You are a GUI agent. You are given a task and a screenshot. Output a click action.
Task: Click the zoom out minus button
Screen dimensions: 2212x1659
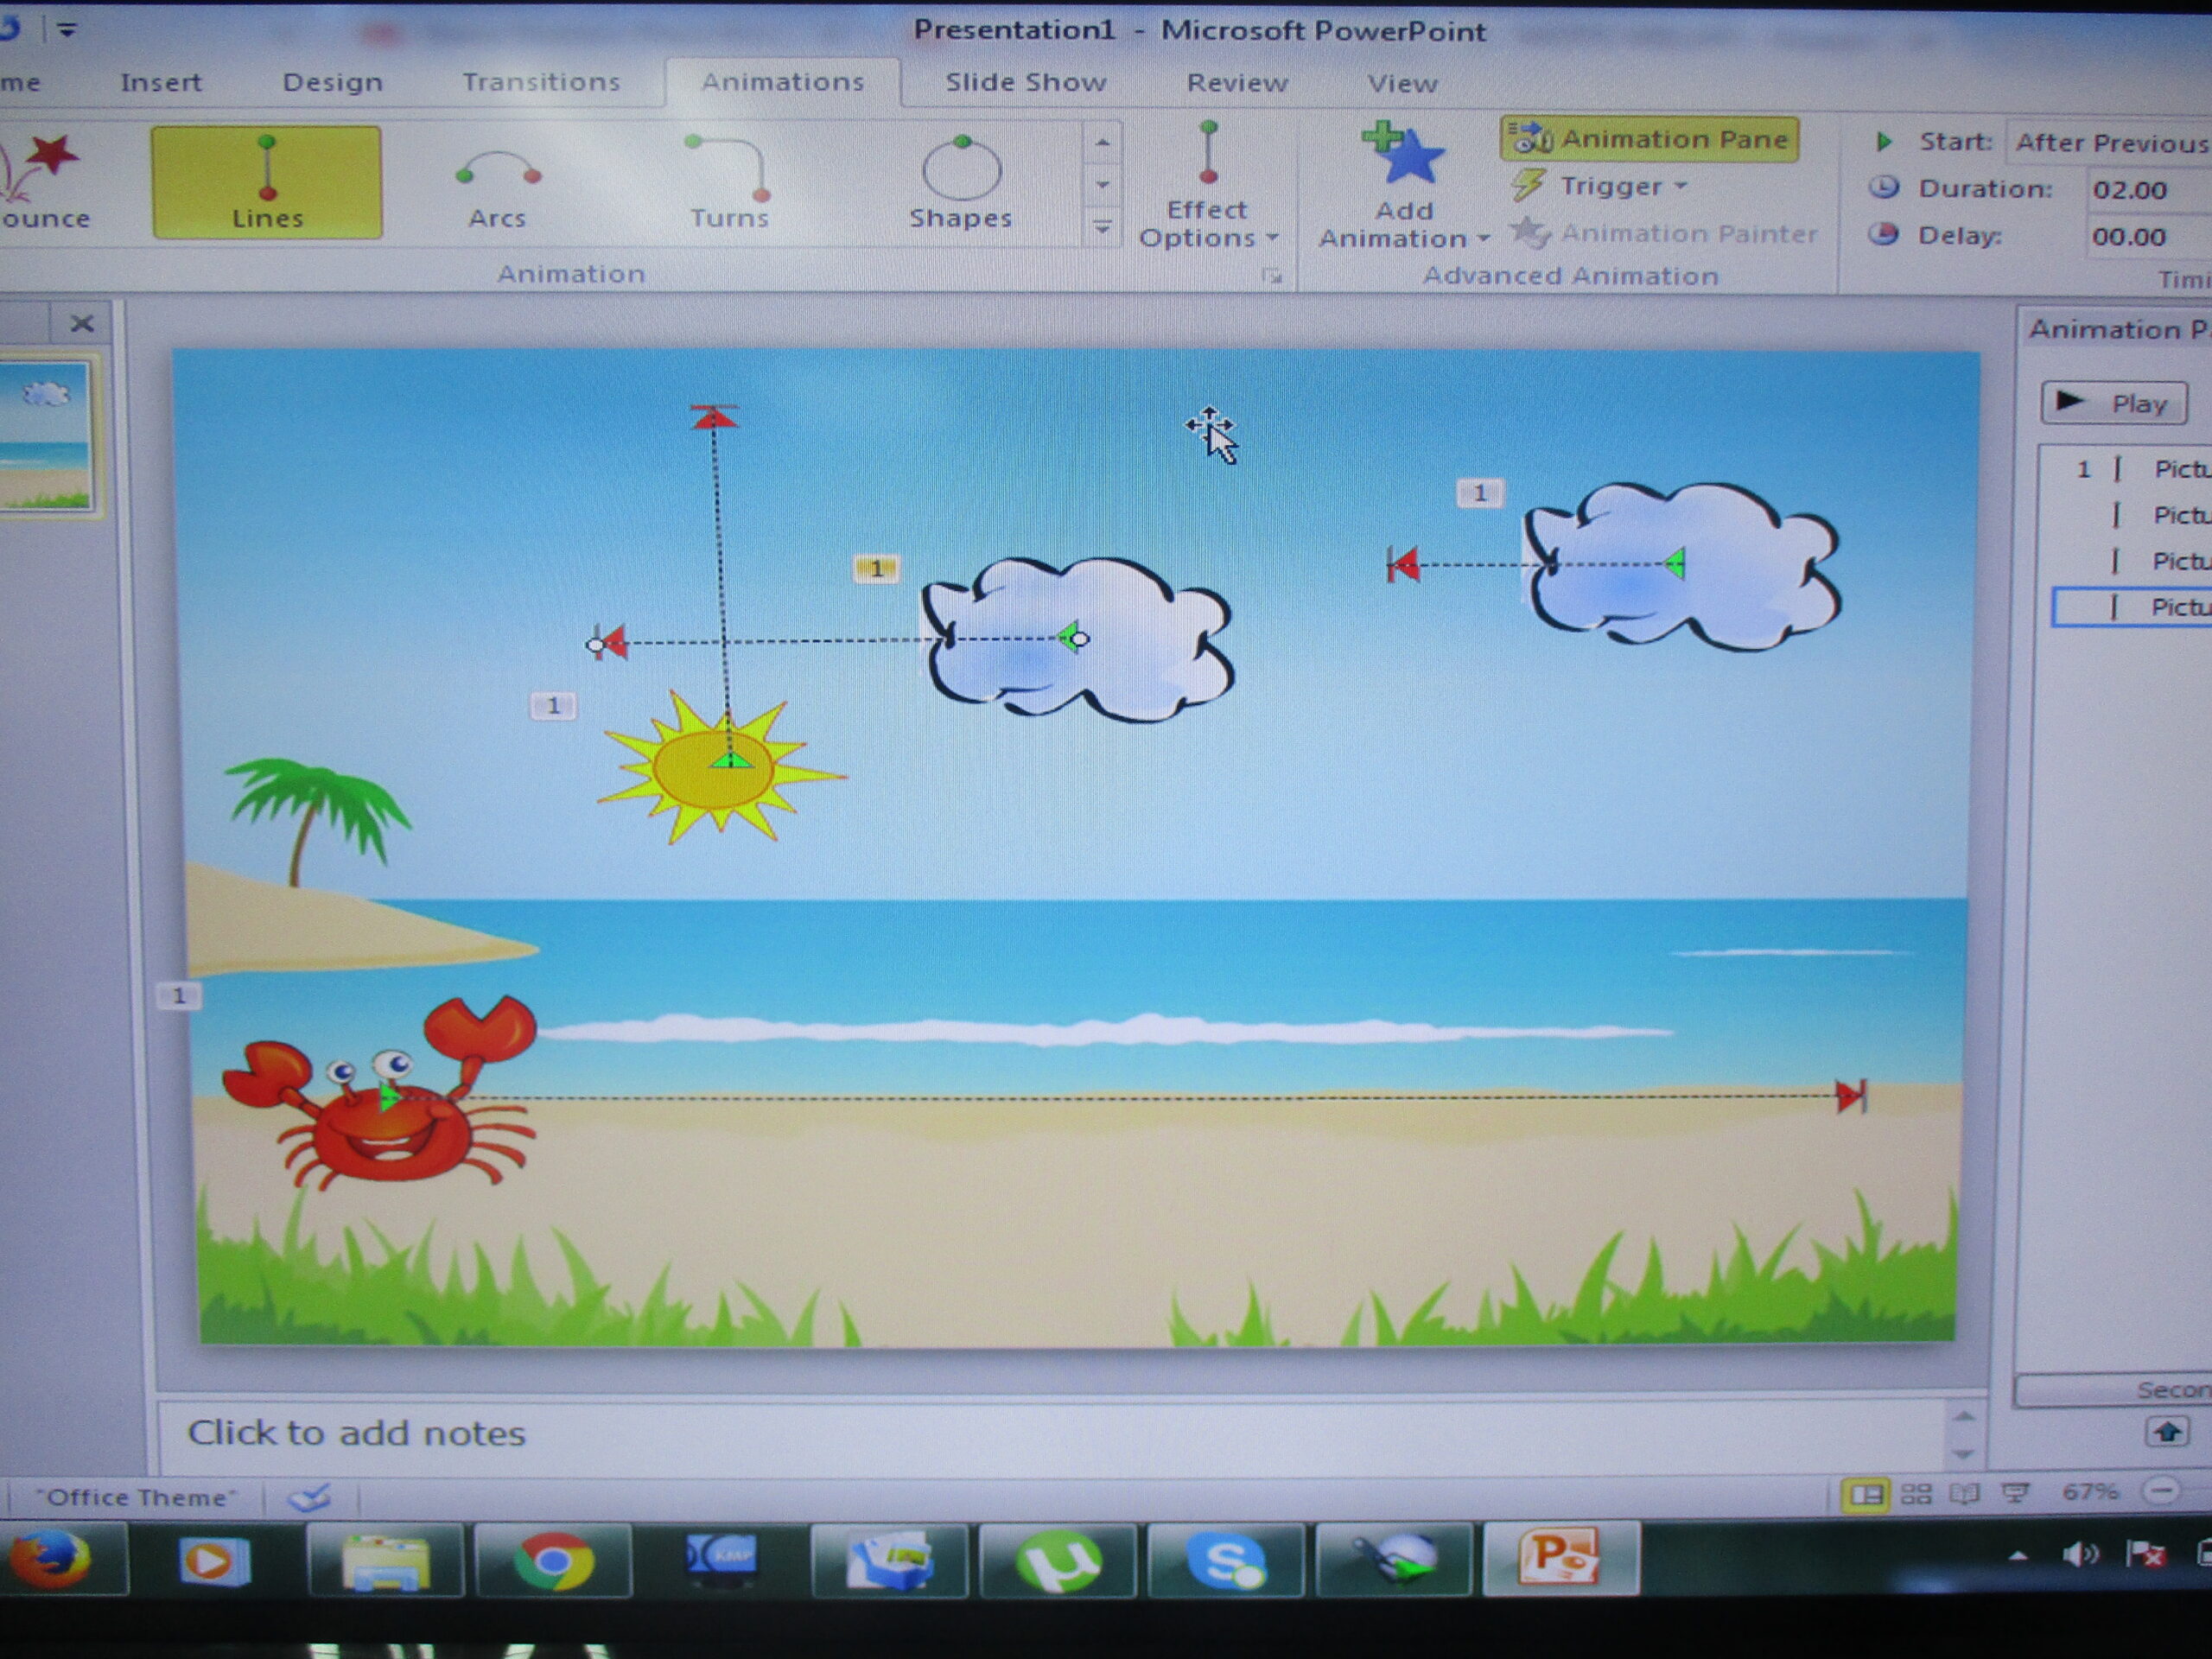2161,1493
